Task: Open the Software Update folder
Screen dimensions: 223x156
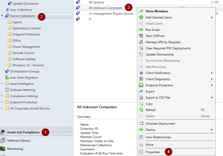Action: (x=24, y=59)
